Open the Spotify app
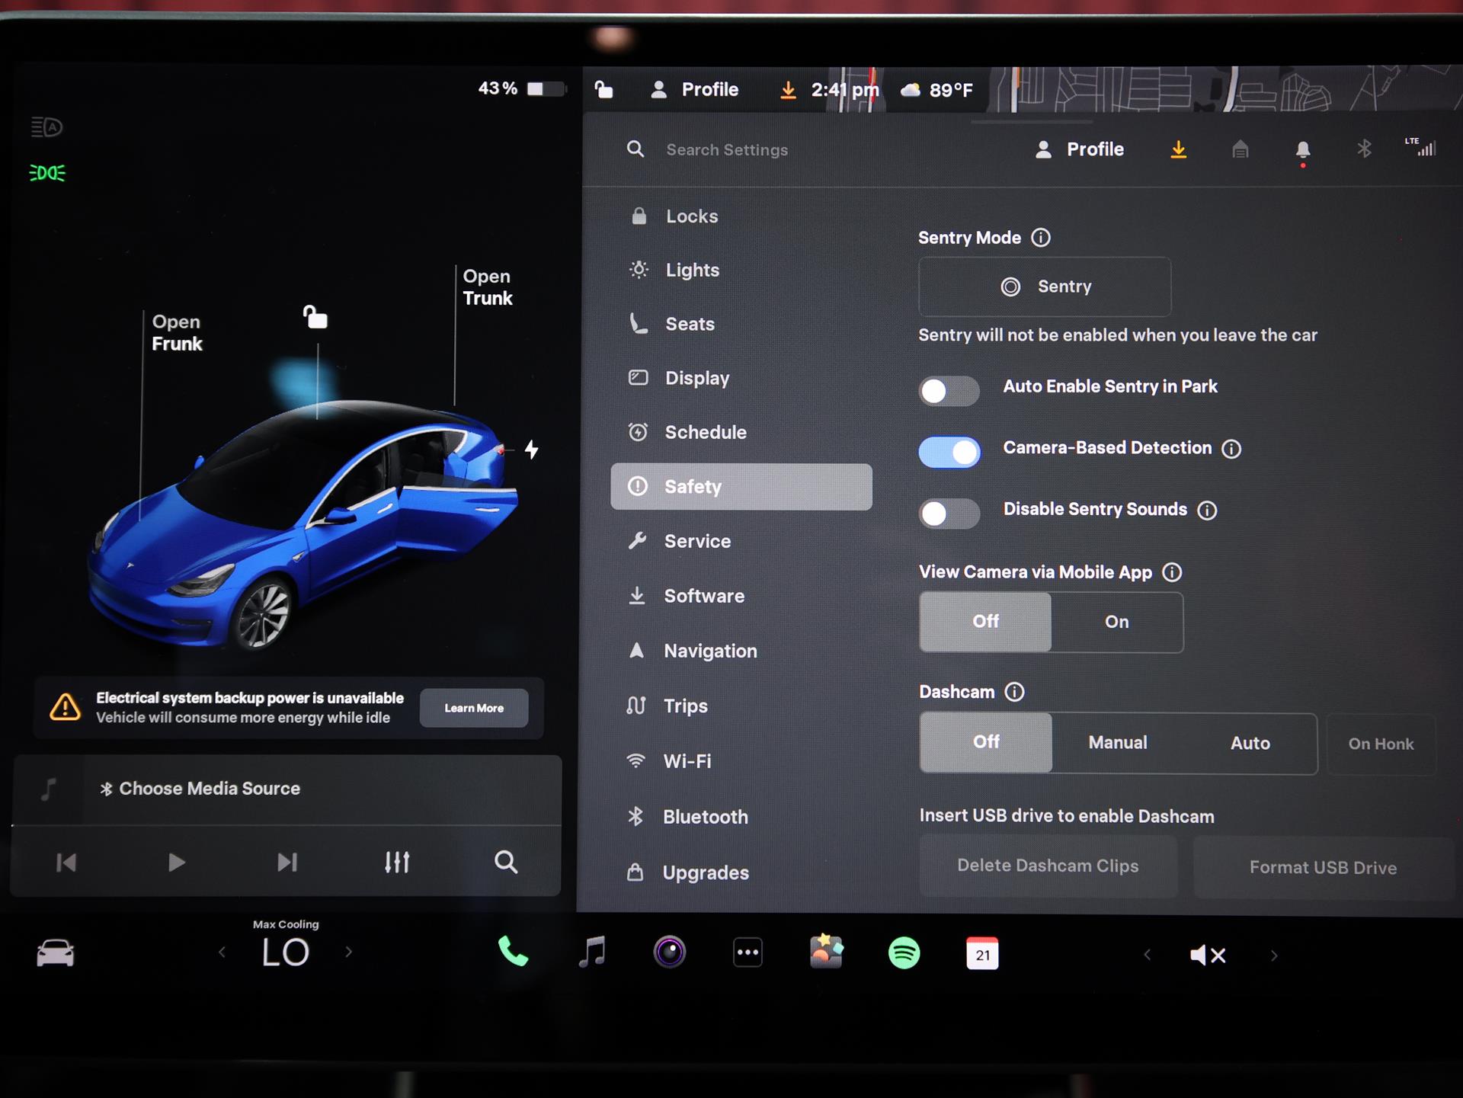 point(904,952)
